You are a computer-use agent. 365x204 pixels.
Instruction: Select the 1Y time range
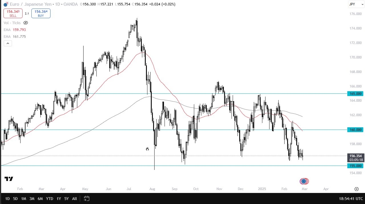(59, 199)
